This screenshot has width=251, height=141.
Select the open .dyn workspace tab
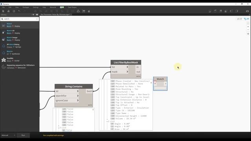point(55,14)
